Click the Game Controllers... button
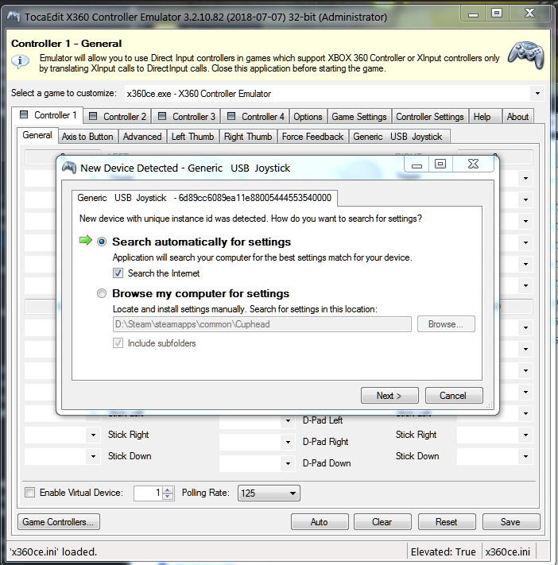 pyautogui.click(x=58, y=522)
